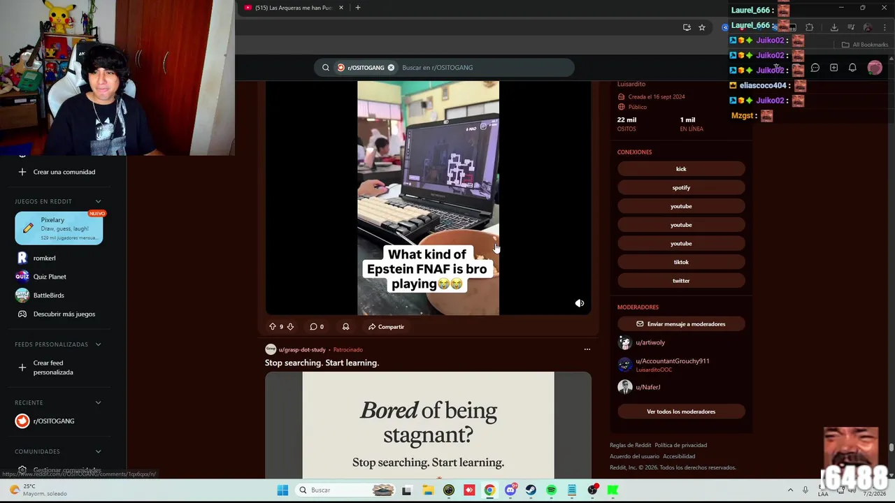Close the Las Arqueras YouTube tab
The width and height of the screenshot is (895, 503).
coord(341,8)
